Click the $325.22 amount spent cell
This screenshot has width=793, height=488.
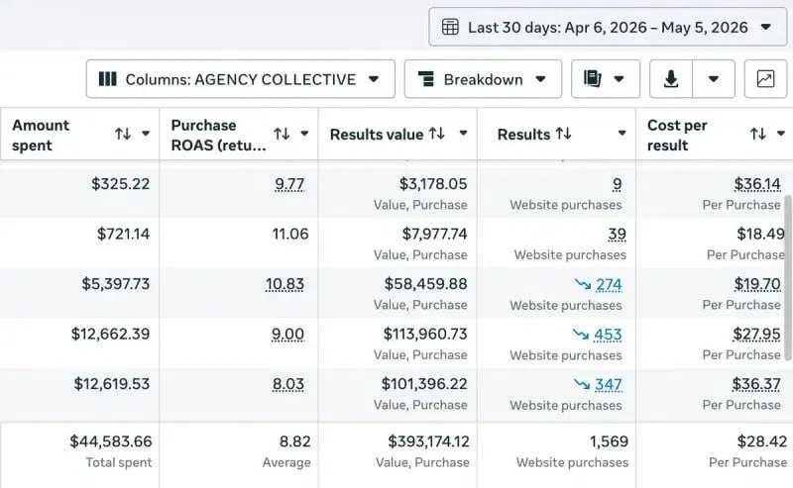pos(120,184)
